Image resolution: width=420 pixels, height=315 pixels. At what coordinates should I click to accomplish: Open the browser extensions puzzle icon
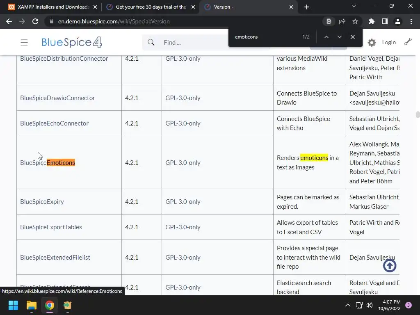pos(372,21)
